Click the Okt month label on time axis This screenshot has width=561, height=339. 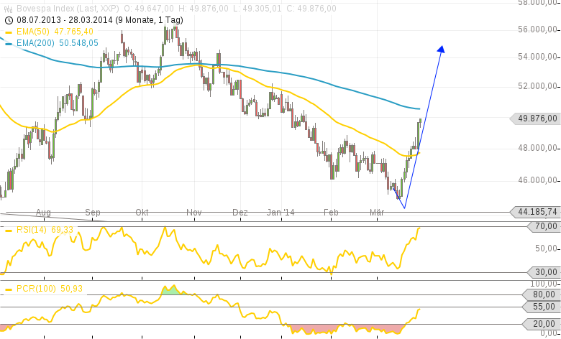click(142, 213)
